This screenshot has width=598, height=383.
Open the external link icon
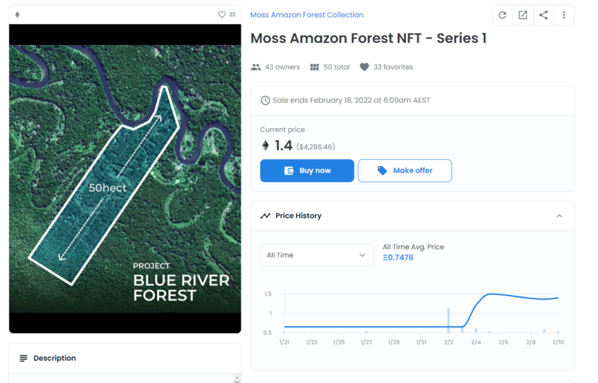[523, 15]
